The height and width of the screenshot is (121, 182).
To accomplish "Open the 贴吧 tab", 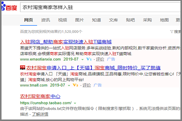I will [x=130, y=20].
